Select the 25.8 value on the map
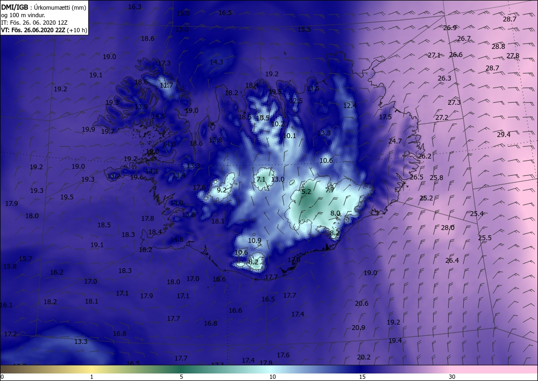This screenshot has width=538, height=381. (x=436, y=177)
